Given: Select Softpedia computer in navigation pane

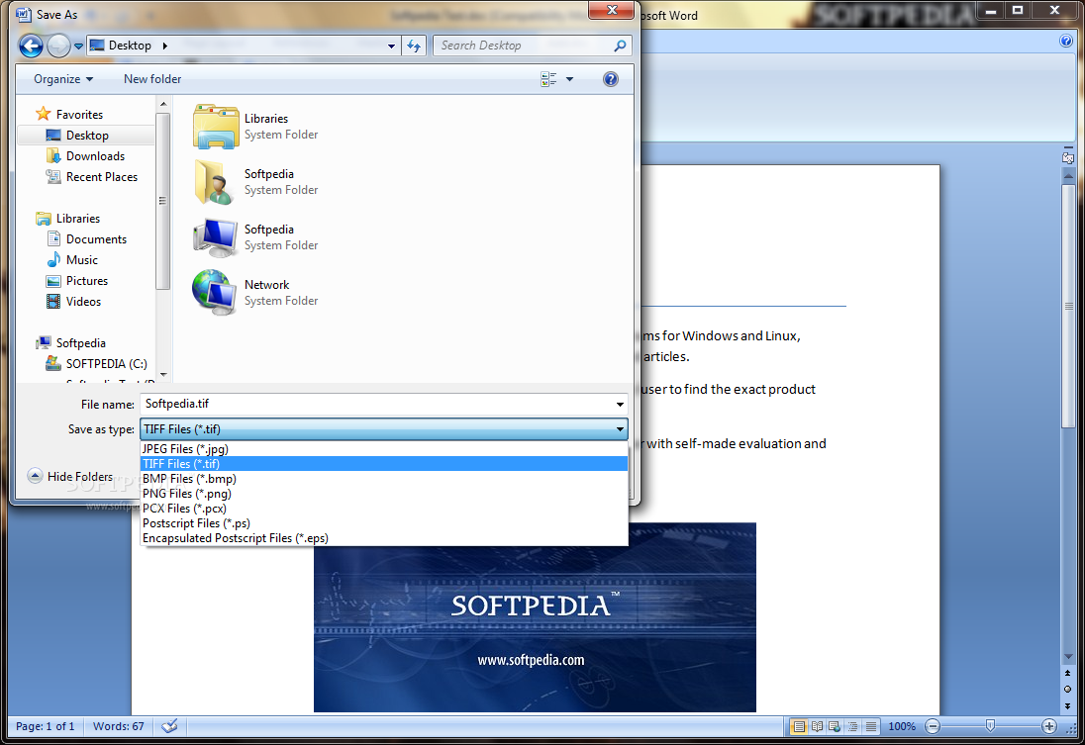Looking at the screenshot, I should (70, 342).
